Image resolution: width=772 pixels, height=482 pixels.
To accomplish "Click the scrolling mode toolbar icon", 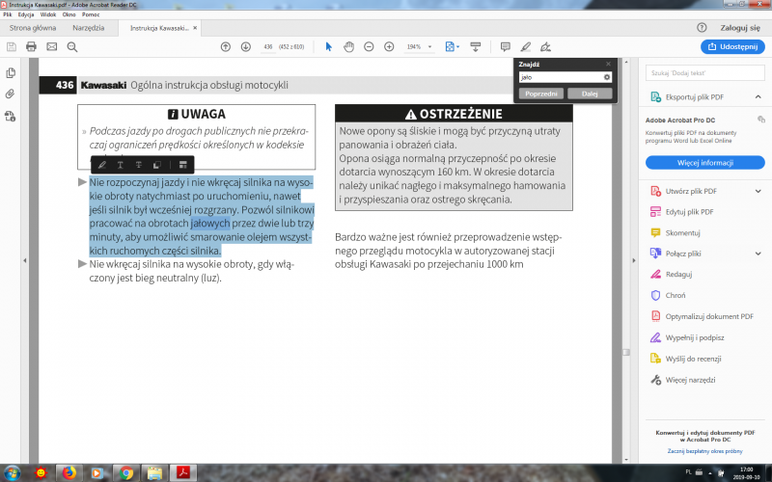I will pyautogui.click(x=476, y=46).
